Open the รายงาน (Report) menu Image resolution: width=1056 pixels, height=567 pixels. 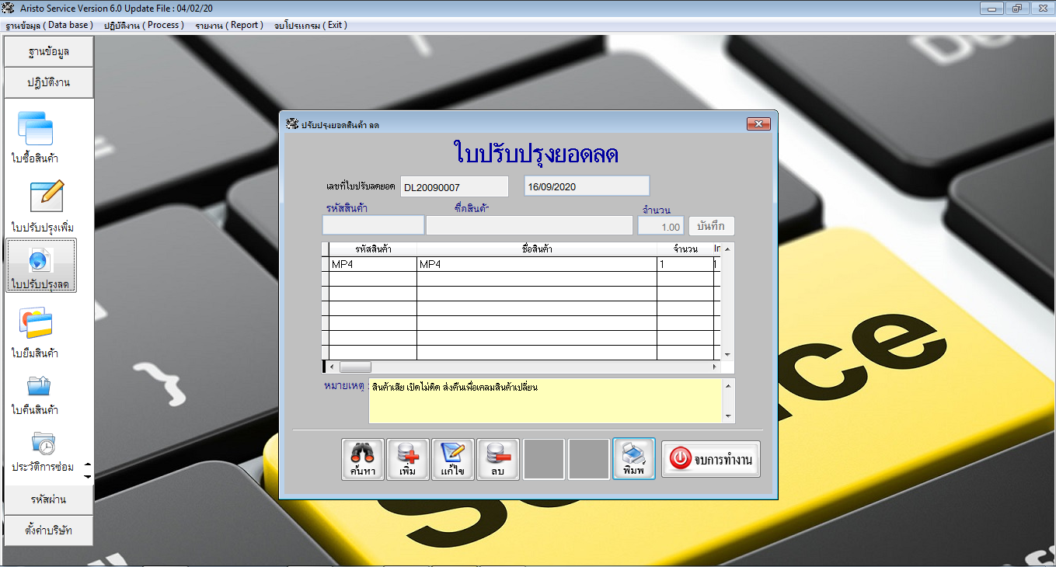tap(229, 25)
